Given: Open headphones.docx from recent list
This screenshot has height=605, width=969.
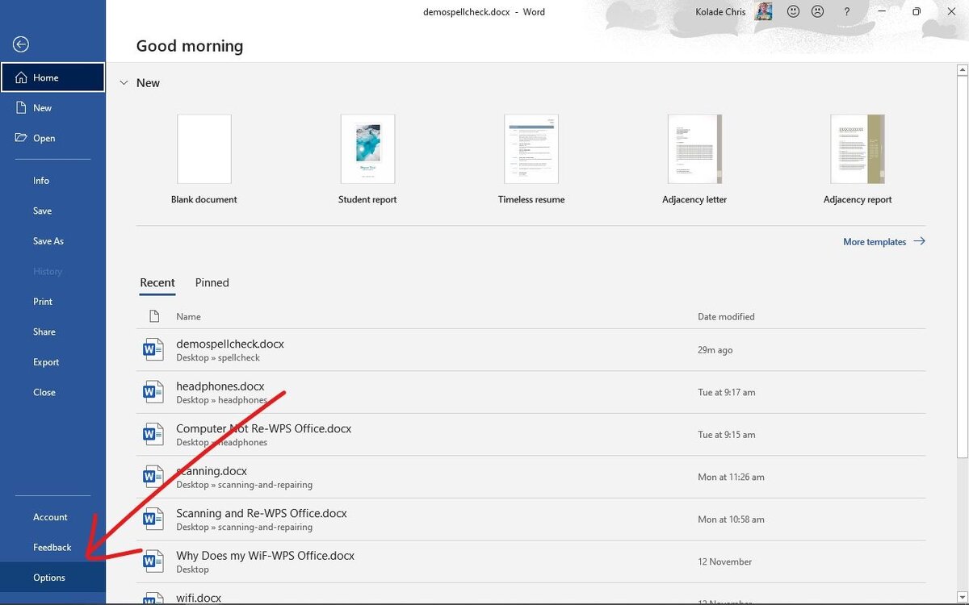Looking at the screenshot, I should pyautogui.click(x=531, y=392).
